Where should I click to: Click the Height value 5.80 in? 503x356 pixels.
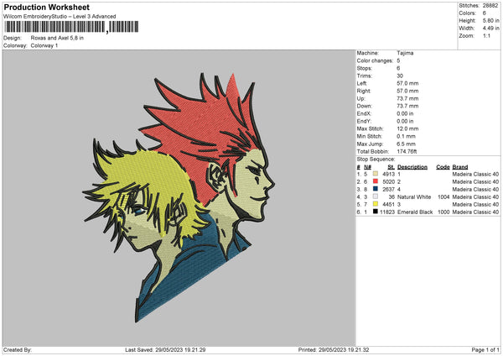(x=490, y=20)
